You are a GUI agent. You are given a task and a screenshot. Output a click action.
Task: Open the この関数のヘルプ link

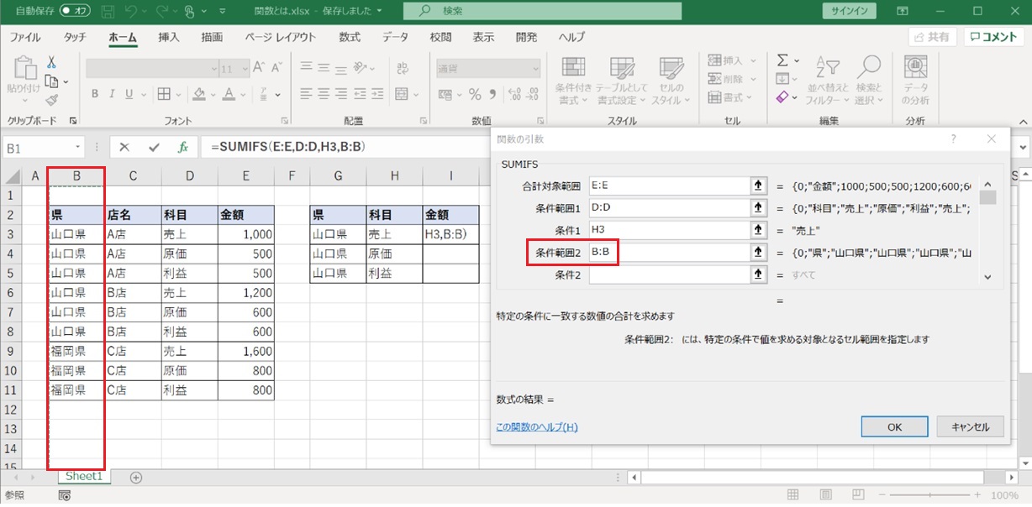[x=537, y=427]
